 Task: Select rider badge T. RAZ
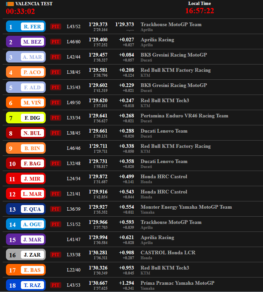tap(26, 285)
